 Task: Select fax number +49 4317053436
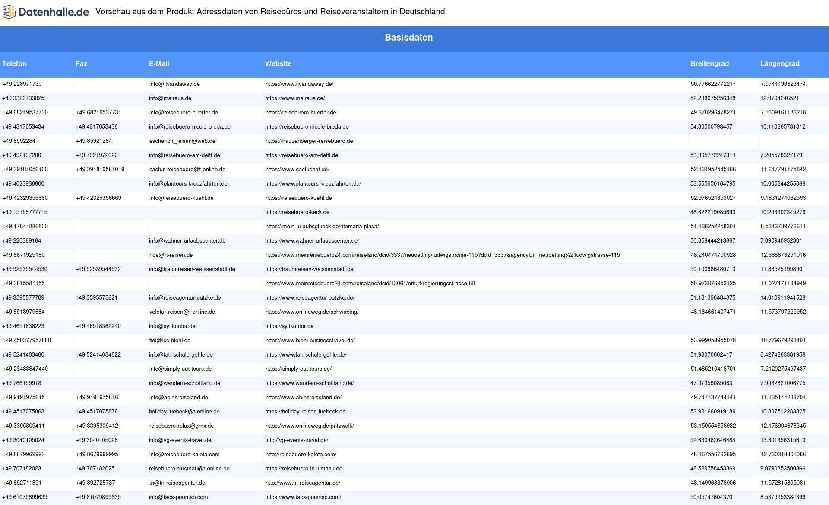(x=97, y=127)
